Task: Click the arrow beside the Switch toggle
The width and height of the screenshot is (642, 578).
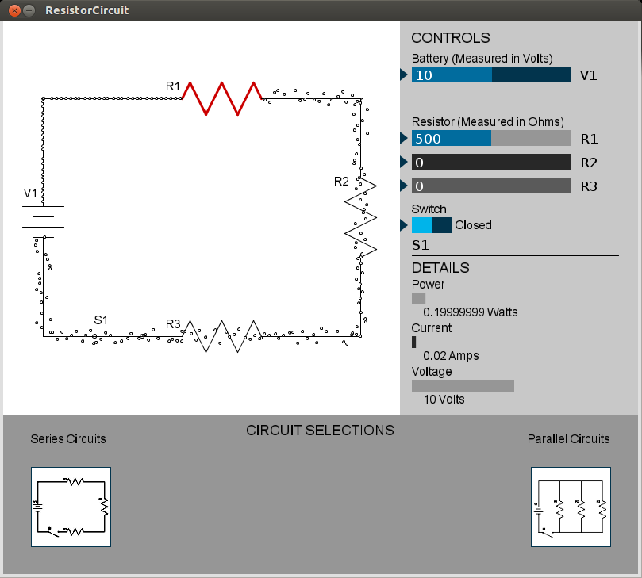Action: pyautogui.click(x=404, y=225)
